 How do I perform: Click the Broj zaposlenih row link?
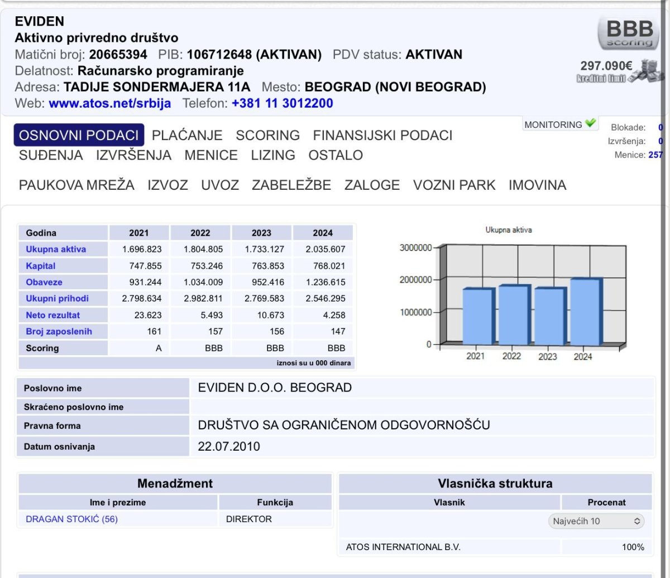(59, 331)
